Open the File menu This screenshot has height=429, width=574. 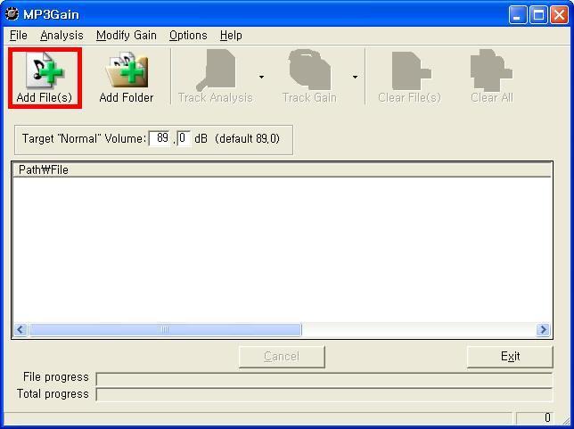[x=19, y=36]
